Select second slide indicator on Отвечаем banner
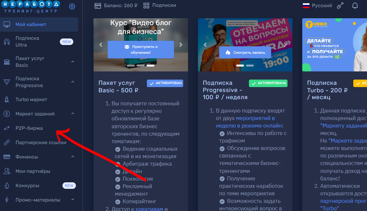 [250, 66]
